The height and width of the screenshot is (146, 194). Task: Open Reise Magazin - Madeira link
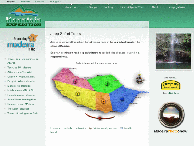[x=21, y=95]
